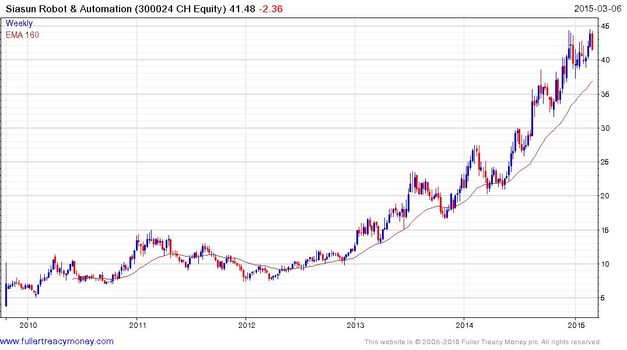Select the 'Weekly' interval label

(19, 23)
